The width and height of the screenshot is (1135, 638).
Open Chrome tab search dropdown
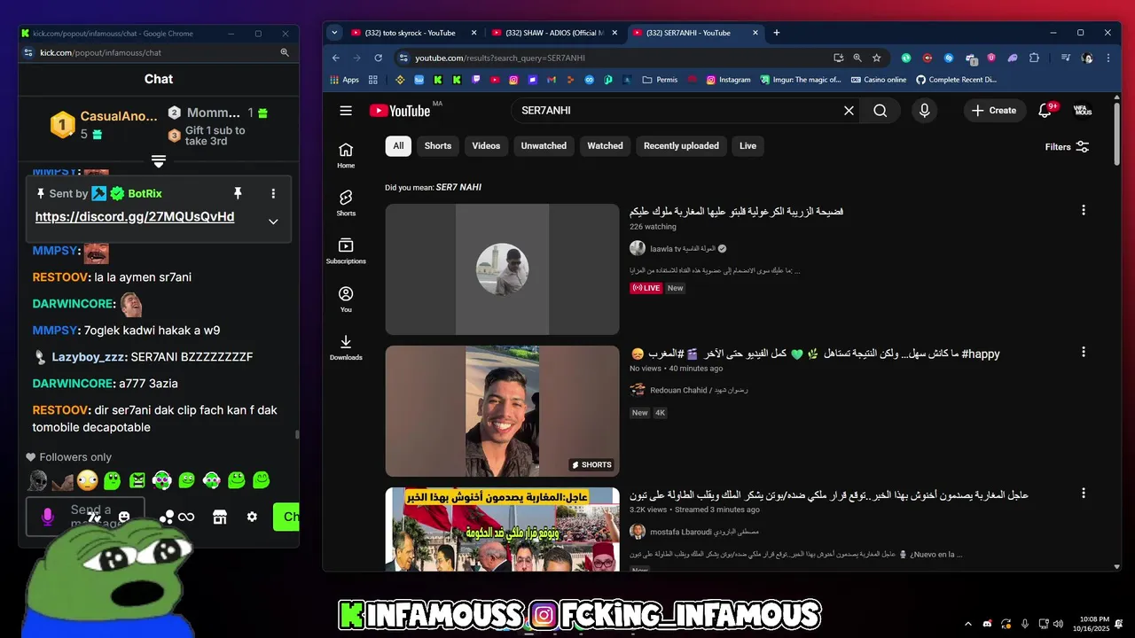point(334,33)
